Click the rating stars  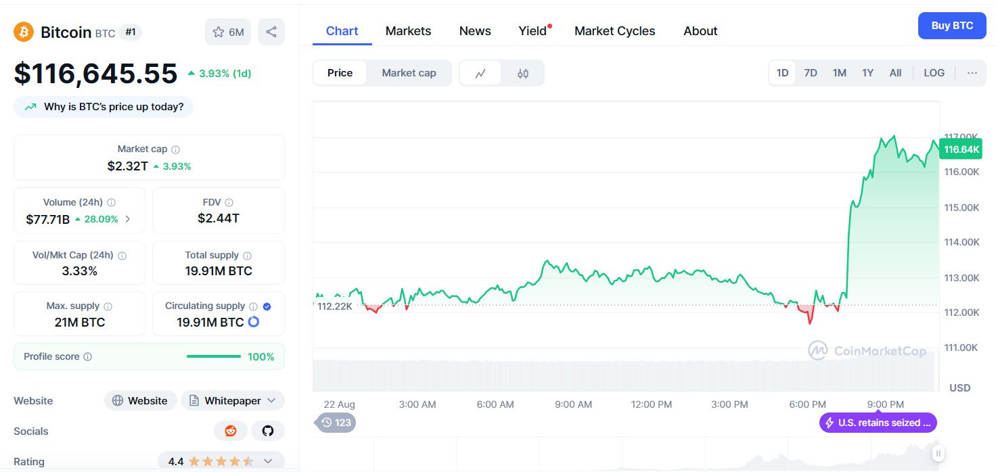221,461
